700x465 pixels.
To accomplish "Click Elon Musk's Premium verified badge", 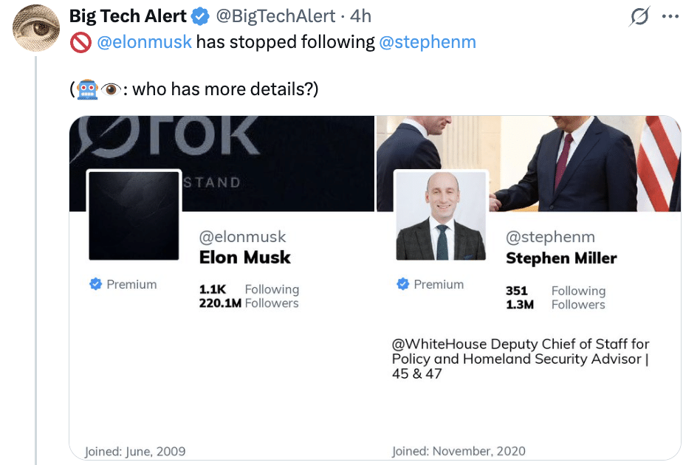I will point(96,284).
